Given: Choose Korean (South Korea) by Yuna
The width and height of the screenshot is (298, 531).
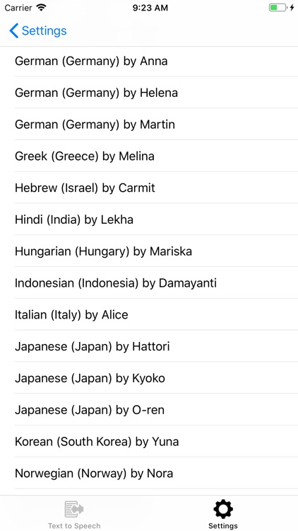Looking at the screenshot, I should coord(149,442).
